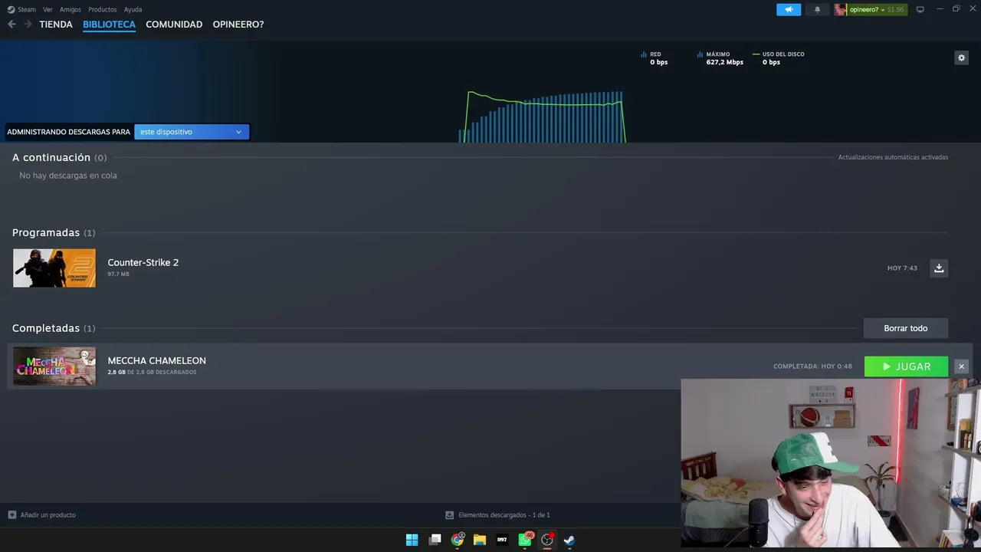Switch to the BIBLIOTECA tab

pyautogui.click(x=109, y=25)
